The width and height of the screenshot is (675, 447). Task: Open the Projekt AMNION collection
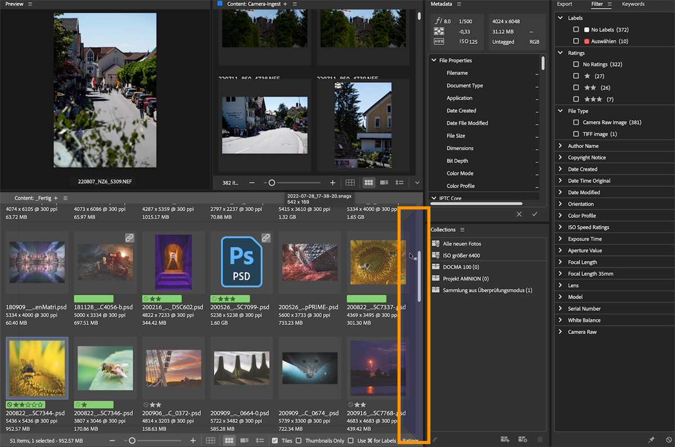(466, 279)
